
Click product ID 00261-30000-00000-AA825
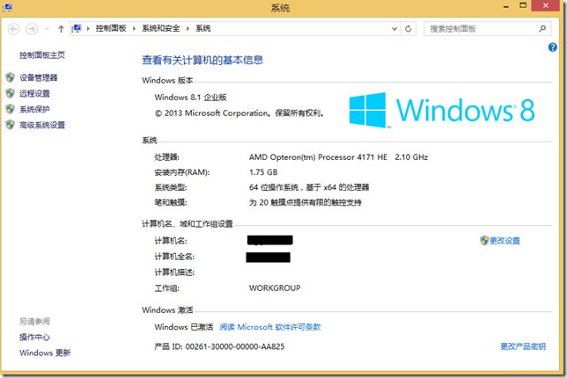point(235,346)
